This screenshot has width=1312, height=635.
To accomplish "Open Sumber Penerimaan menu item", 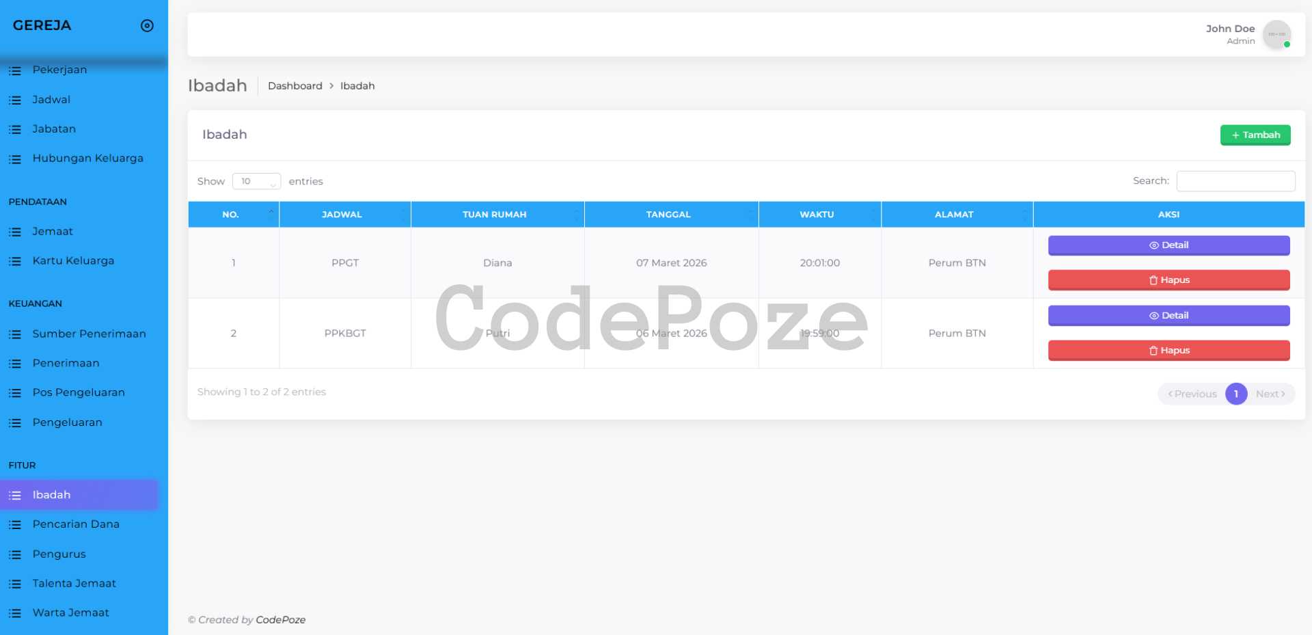I will (x=89, y=334).
